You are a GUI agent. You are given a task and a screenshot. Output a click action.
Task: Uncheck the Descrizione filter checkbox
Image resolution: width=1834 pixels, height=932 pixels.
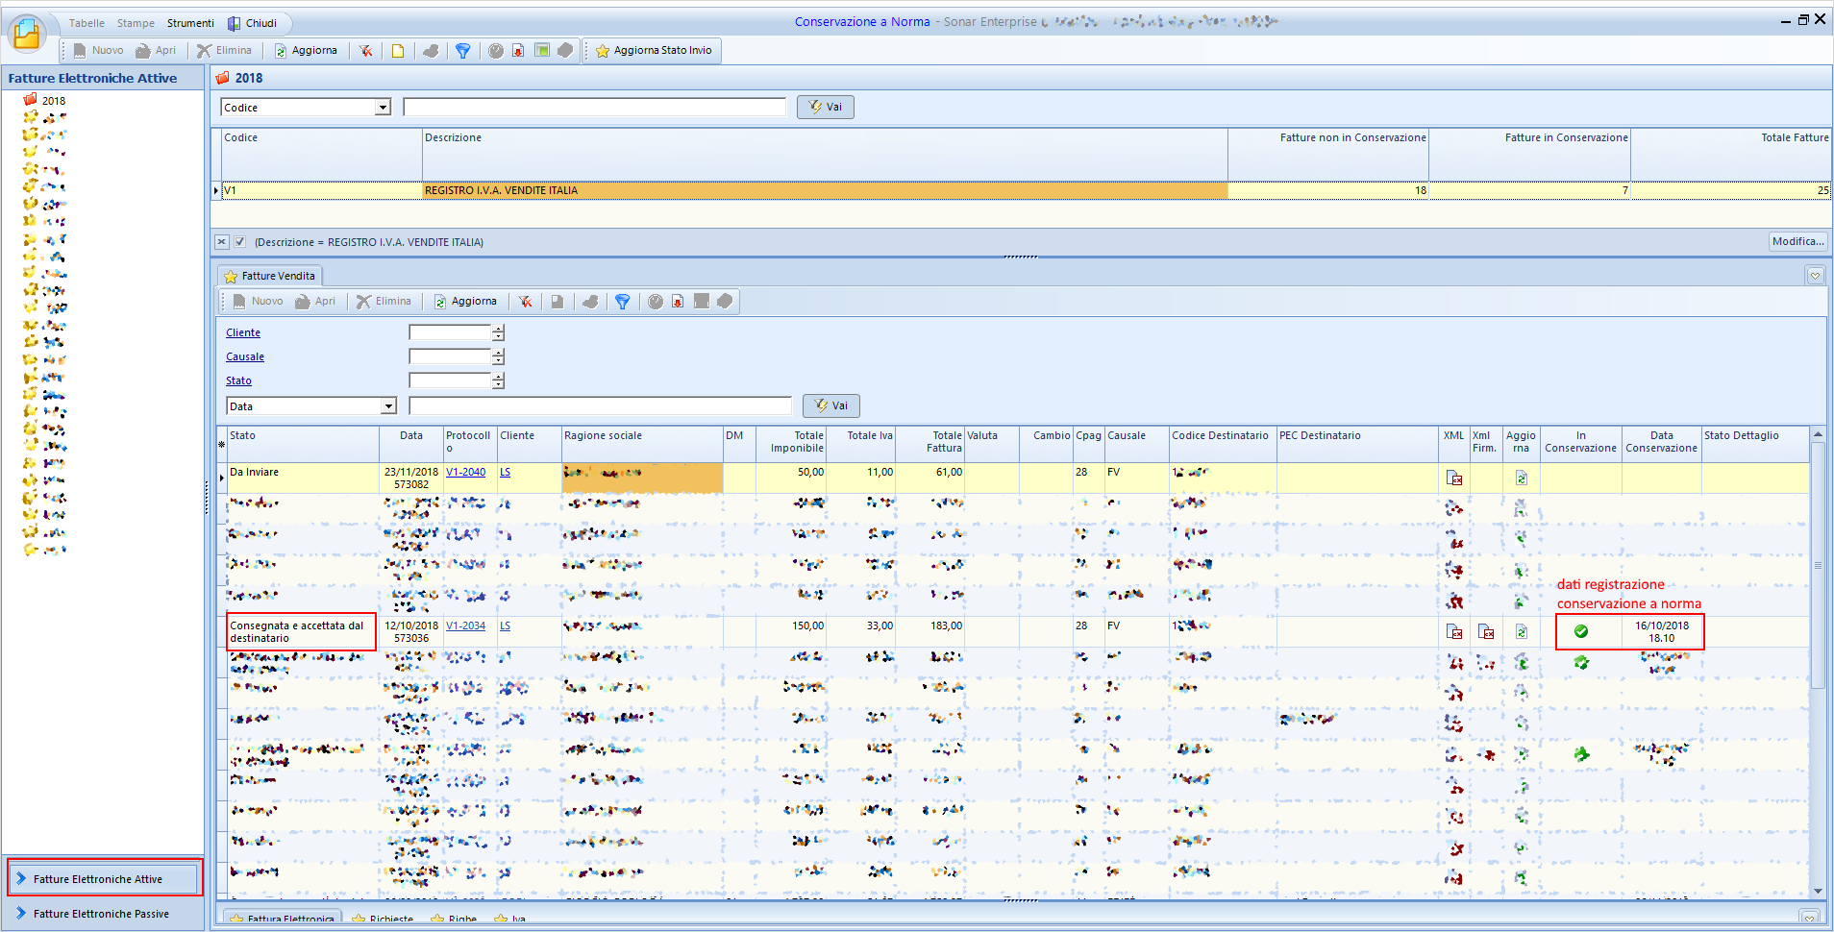pos(240,242)
